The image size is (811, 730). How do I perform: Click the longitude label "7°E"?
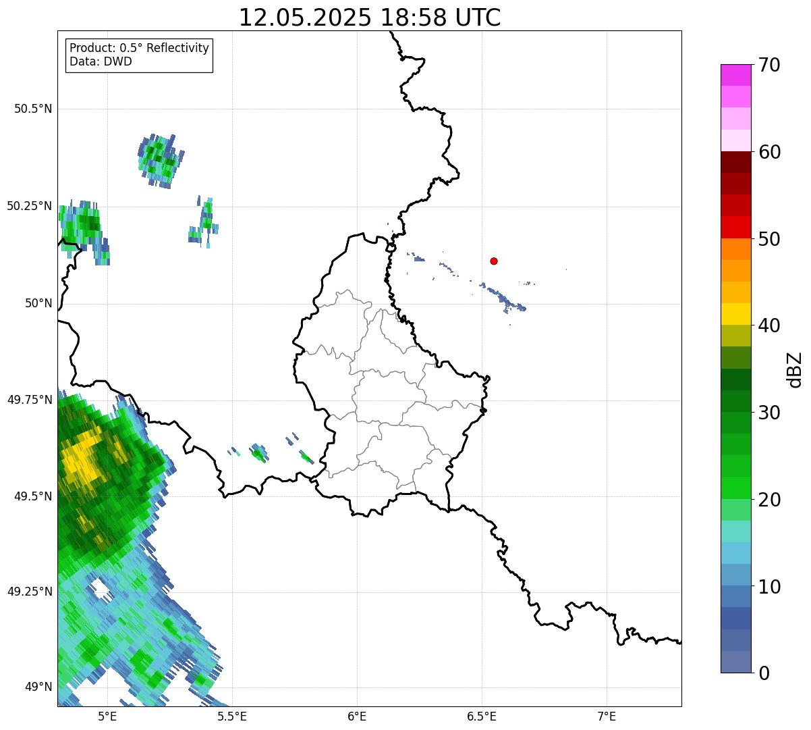pyautogui.click(x=607, y=716)
